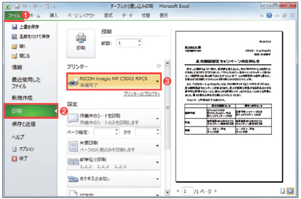
Task: Go to previous preview page
Action: coord(178,191)
